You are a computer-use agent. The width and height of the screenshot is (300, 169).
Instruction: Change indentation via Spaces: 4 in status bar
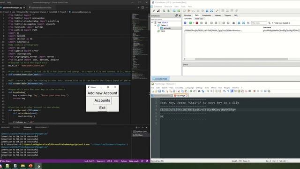pyautogui.click(x=101, y=161)
